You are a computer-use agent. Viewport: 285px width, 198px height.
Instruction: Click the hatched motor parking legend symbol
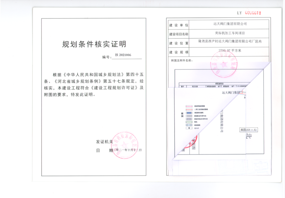point(189,116)
